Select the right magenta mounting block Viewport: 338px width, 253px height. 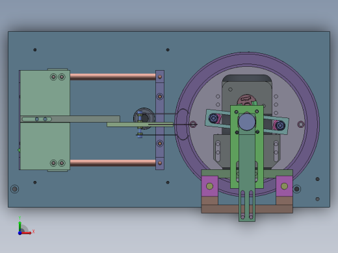pyautogui.click(x=284, y=186)
